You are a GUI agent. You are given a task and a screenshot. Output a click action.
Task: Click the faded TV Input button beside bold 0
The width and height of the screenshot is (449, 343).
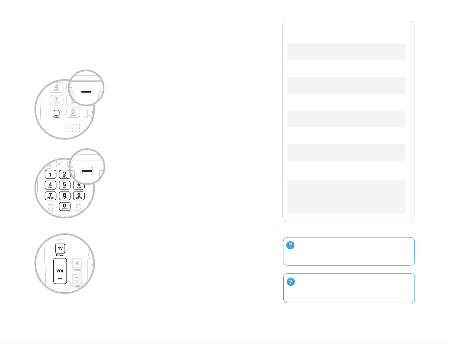pos(79,207)
